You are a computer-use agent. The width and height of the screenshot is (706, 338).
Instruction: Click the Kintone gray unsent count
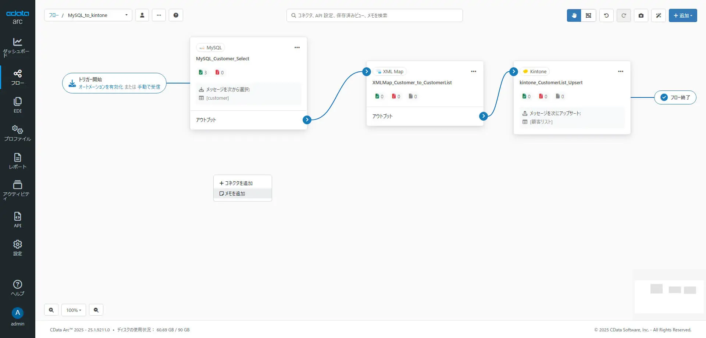560,96
